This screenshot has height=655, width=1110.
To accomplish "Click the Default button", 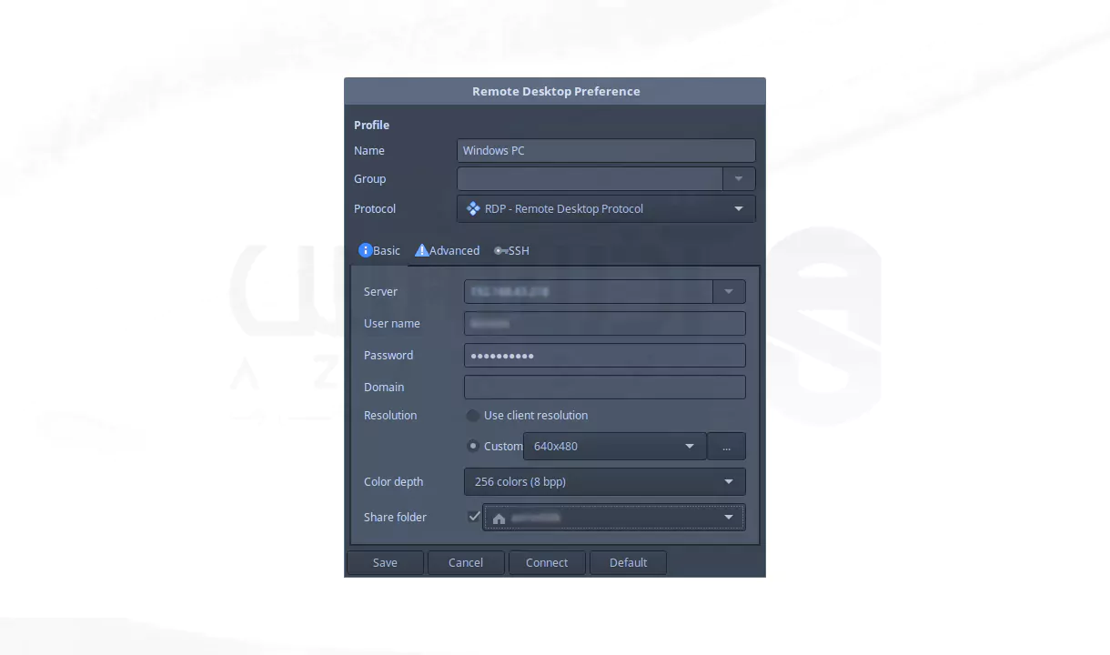I will (628, 562).
